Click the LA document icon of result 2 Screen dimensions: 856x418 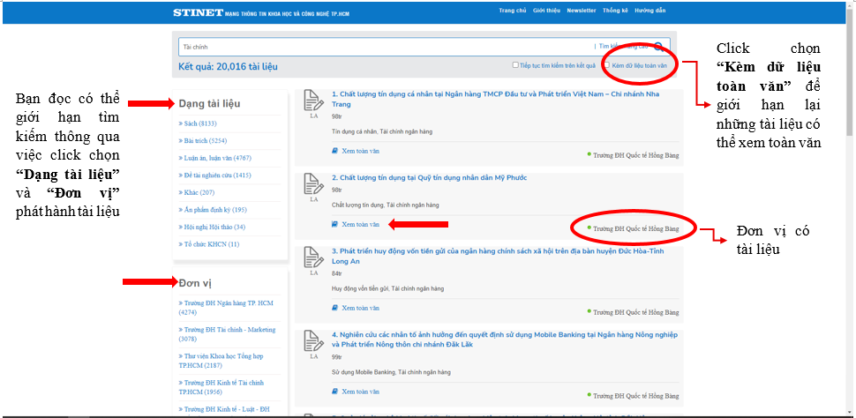click(313, 183)
